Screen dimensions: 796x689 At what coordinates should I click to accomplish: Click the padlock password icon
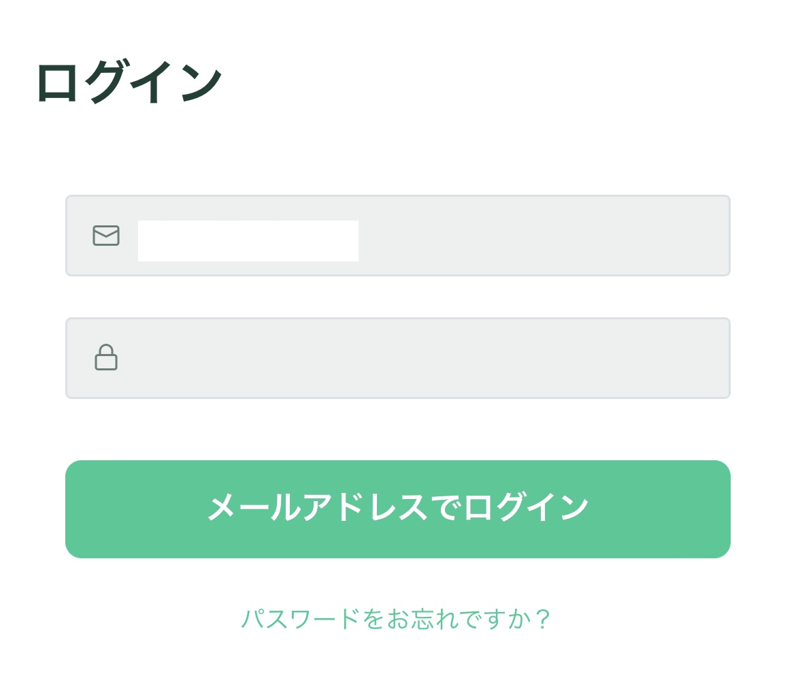tap(106, 357)
